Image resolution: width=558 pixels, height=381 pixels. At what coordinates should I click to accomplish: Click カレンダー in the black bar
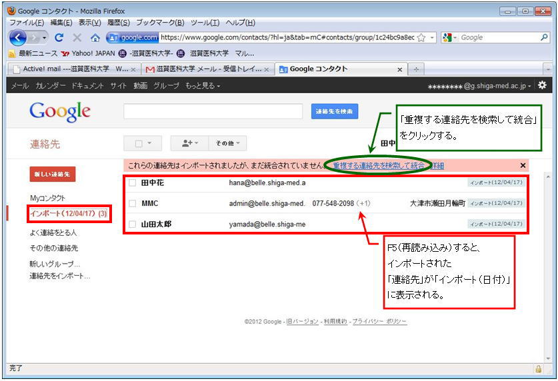point(50,86)
